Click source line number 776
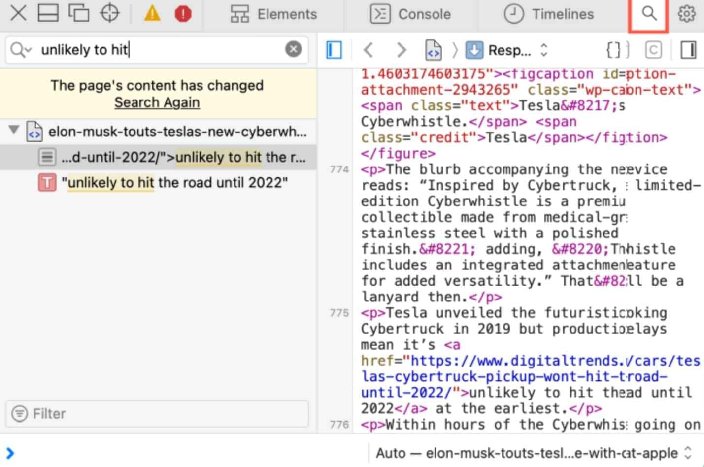 click(x=339, y=425)
